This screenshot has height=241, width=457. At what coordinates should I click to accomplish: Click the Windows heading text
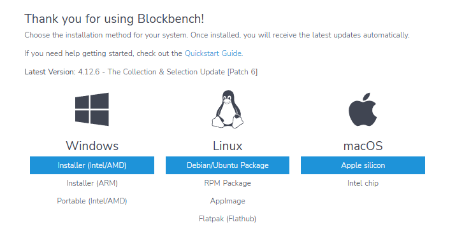92,146
